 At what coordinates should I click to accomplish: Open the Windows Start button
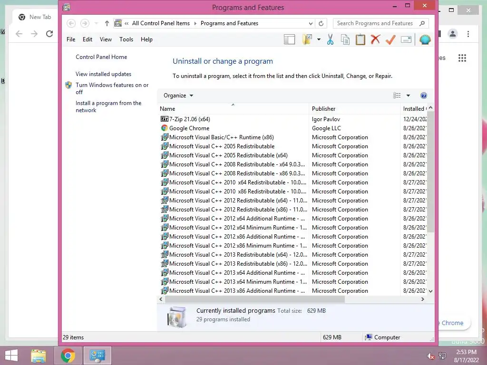11,355
